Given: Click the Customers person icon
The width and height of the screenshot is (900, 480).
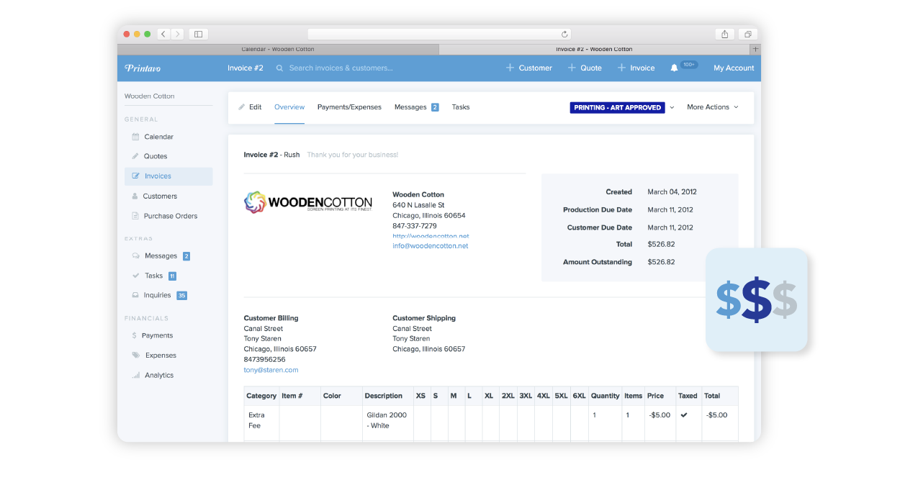Looking at the screenshot, I should 135,196.
